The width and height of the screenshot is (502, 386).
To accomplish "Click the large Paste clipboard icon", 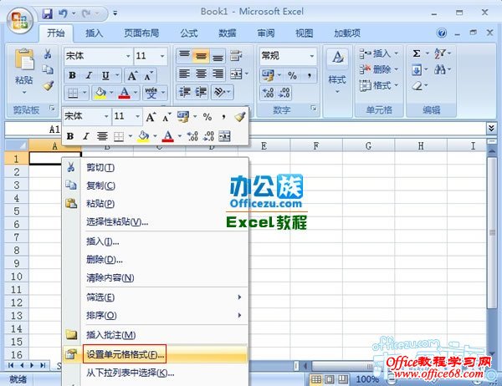I will coord(24,59).
